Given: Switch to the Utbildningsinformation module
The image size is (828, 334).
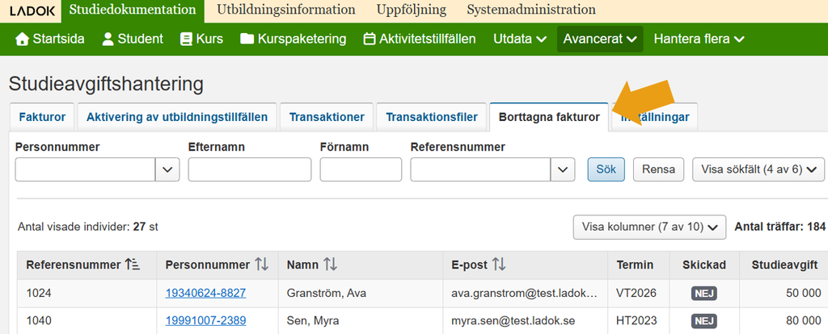Looking at the screenshot, I should (286, 10).
